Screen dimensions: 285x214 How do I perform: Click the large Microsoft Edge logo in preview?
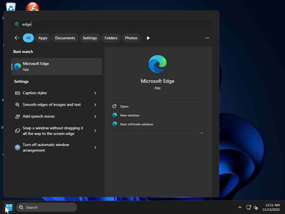[x=158, y=64]
